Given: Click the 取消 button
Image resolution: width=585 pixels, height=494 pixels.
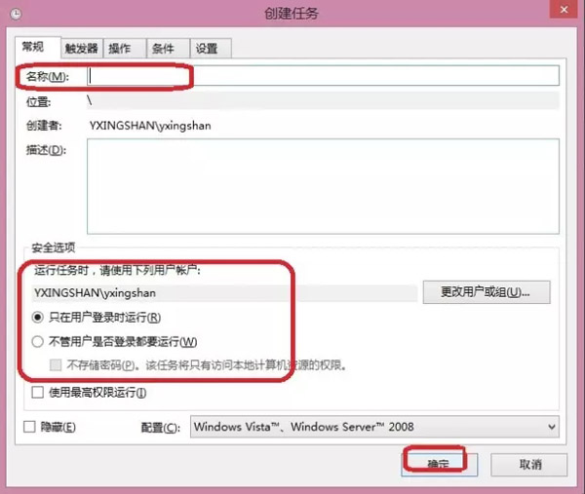Looking at the screenshot, I should coord(529,465).
